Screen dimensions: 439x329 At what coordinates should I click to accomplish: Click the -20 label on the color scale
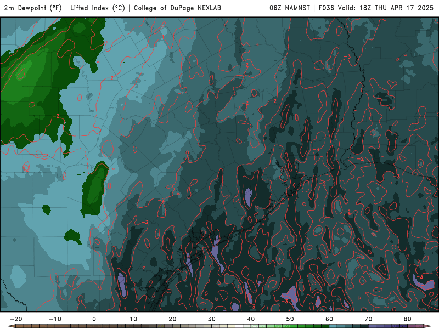coord(16,319)
